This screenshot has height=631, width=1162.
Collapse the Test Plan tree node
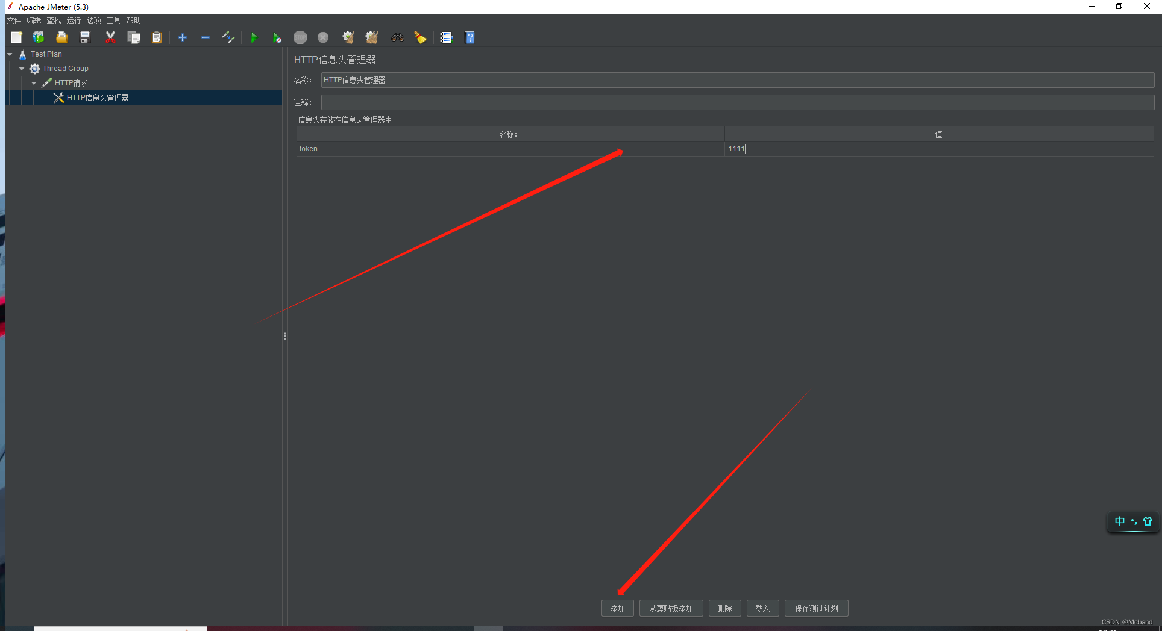pyautogui.click(x=10, y=54)
